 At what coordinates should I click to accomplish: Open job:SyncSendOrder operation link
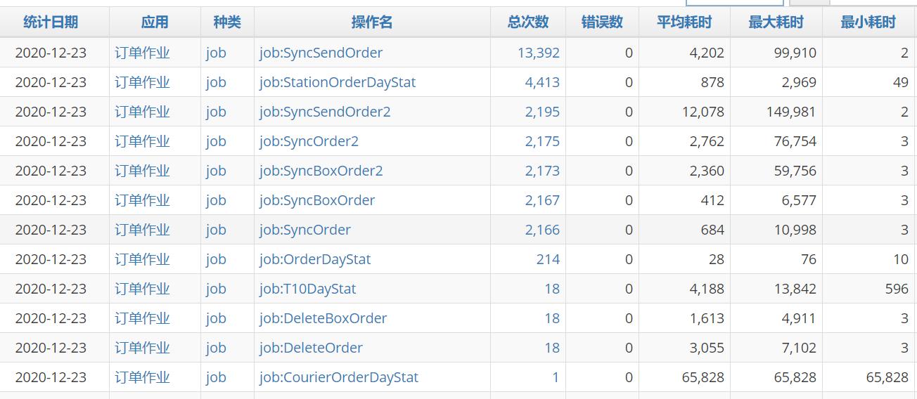tap(321, 53)
